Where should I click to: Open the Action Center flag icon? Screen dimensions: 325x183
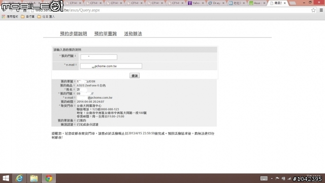point(278,178)
